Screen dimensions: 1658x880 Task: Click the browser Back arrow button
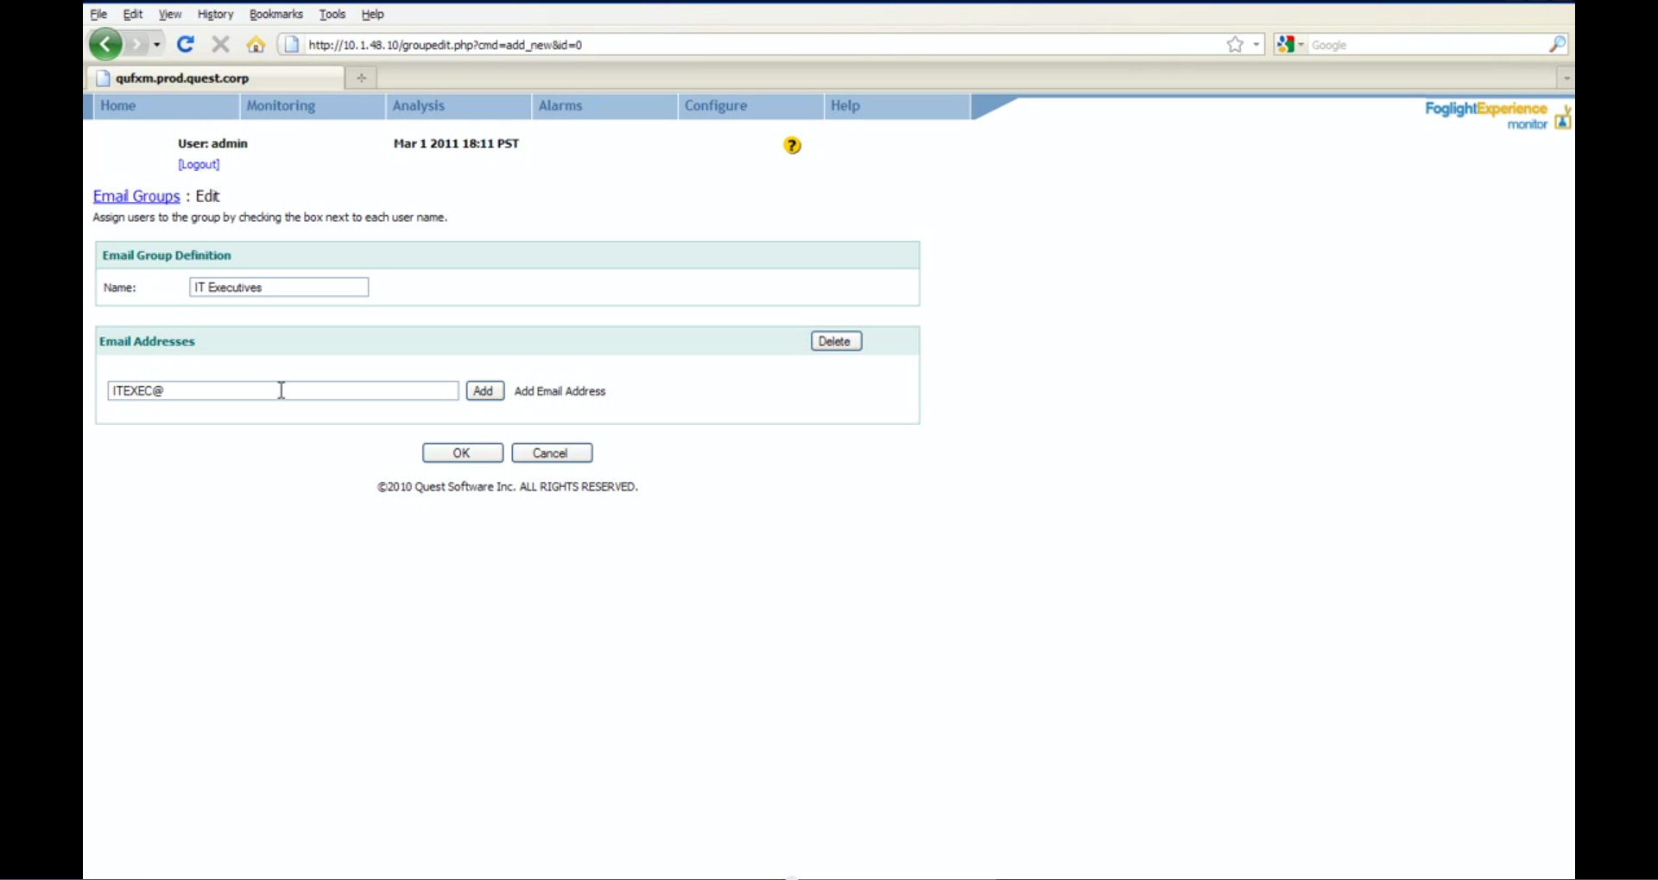pos(105,44)
